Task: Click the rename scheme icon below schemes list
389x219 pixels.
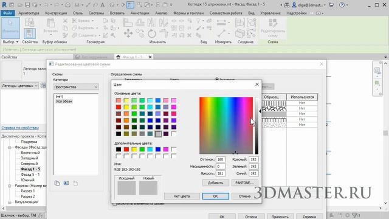Action: tap(66, 183)
